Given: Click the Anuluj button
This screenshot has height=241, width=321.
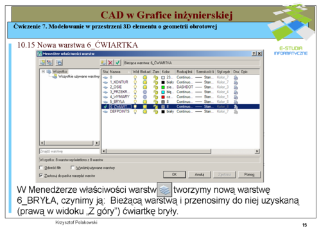Looking at the screenshot, I should (x=200, y=174).
